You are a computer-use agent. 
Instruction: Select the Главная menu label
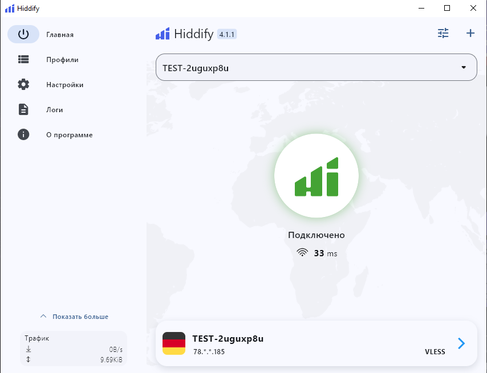60,35
